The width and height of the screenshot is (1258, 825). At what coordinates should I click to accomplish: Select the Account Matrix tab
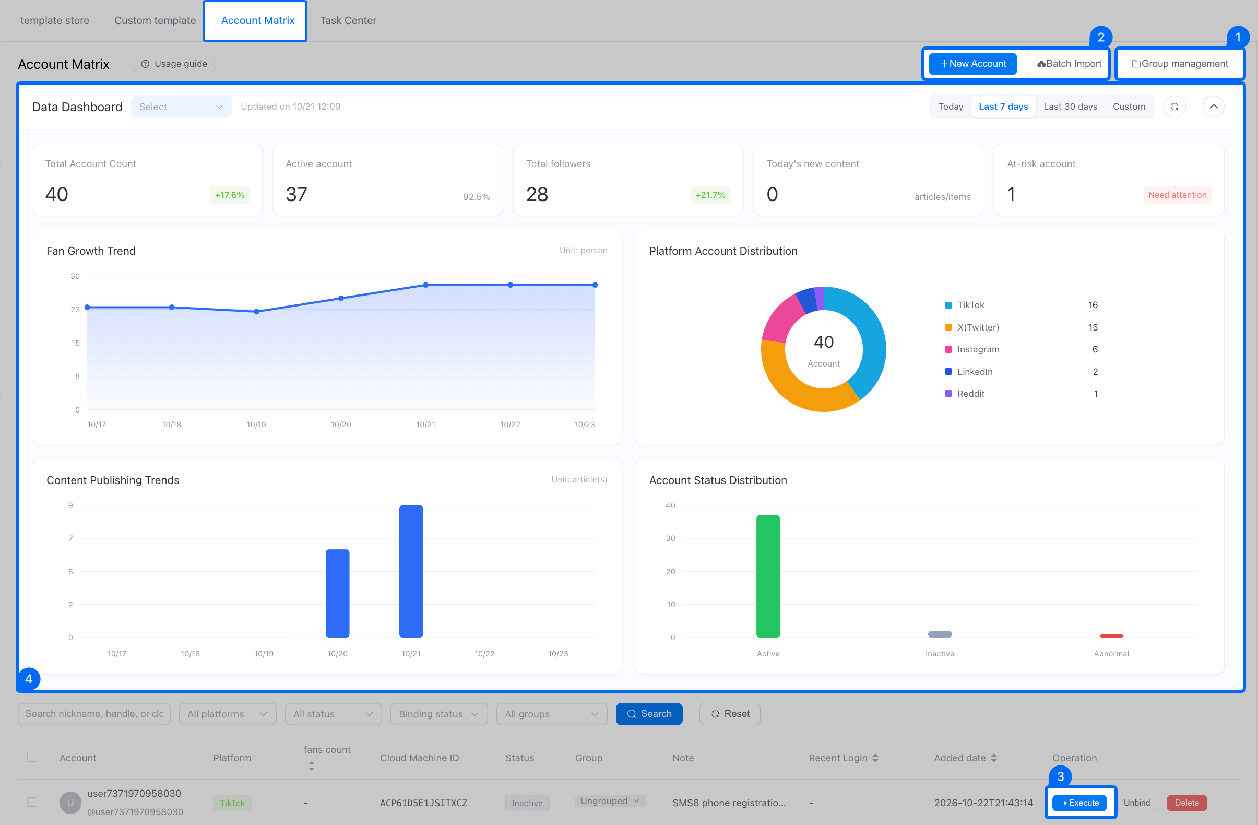click(x=257, y=21)
